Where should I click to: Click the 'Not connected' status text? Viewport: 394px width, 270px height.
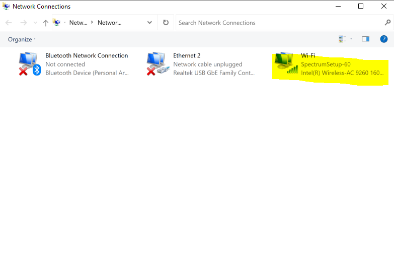click(x=65, y=64)
